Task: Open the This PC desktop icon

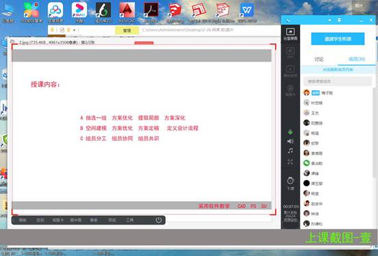Action: (8, 12)
